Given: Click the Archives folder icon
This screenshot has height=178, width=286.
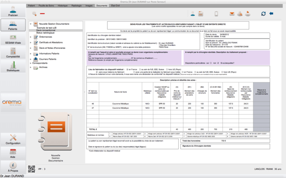Looking at the screenshot, I should 36,68.
